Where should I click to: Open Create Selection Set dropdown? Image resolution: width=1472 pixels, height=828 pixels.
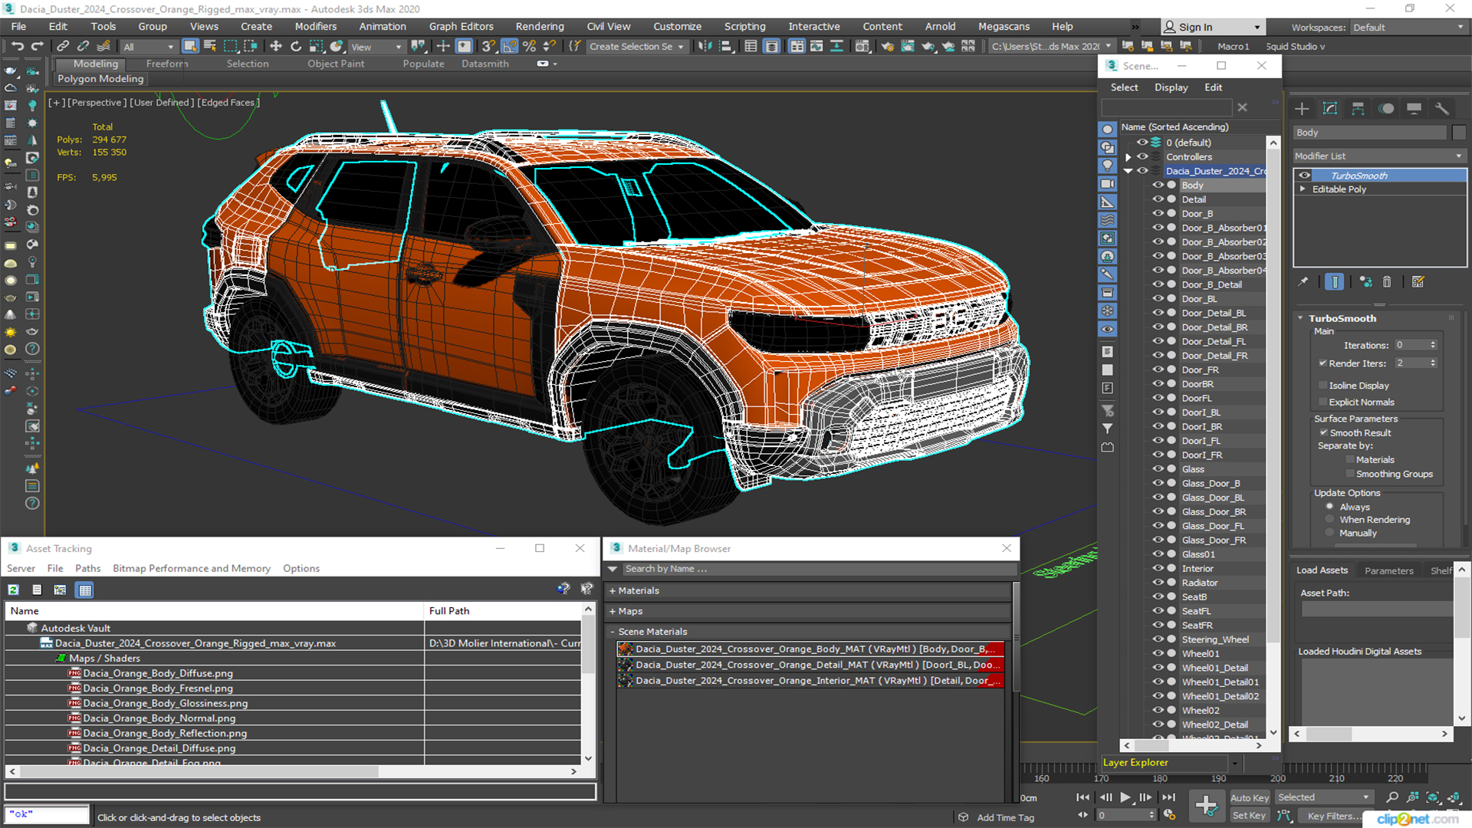tap(636, 47)
